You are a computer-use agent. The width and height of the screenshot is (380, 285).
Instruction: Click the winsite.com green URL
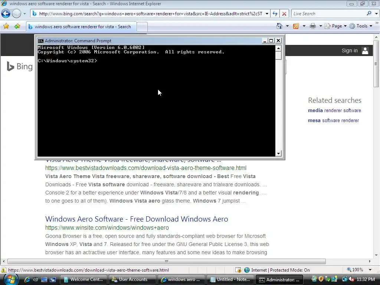[107, 228]
